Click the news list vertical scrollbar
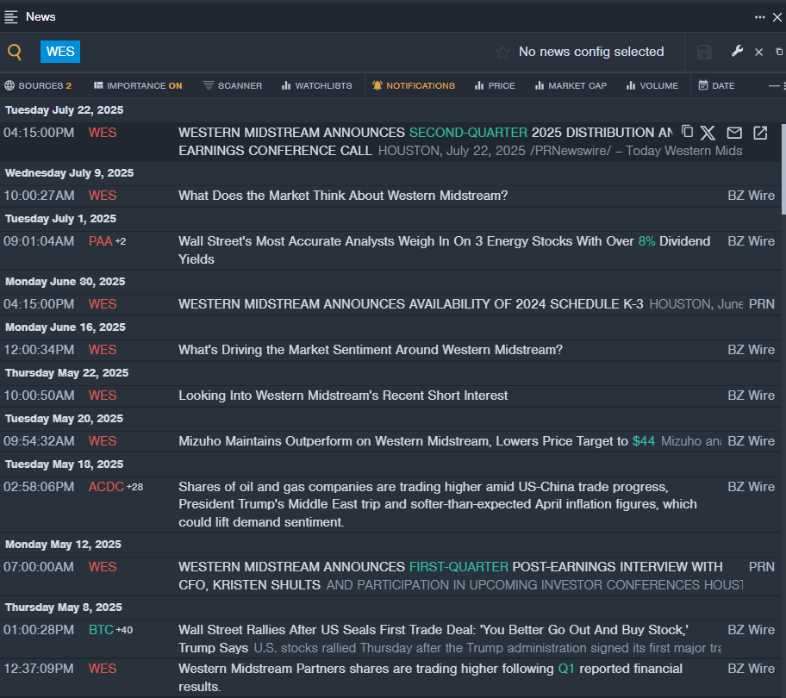Viewport: 786px width, 698px height. click(x=783, y=168)
